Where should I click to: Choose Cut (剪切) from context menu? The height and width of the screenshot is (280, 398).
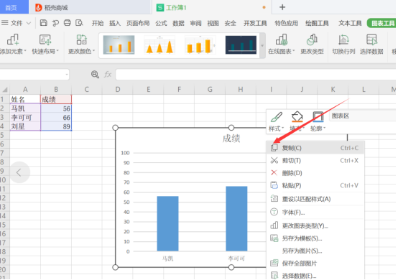pyautogui.click(x=315, y=161)
